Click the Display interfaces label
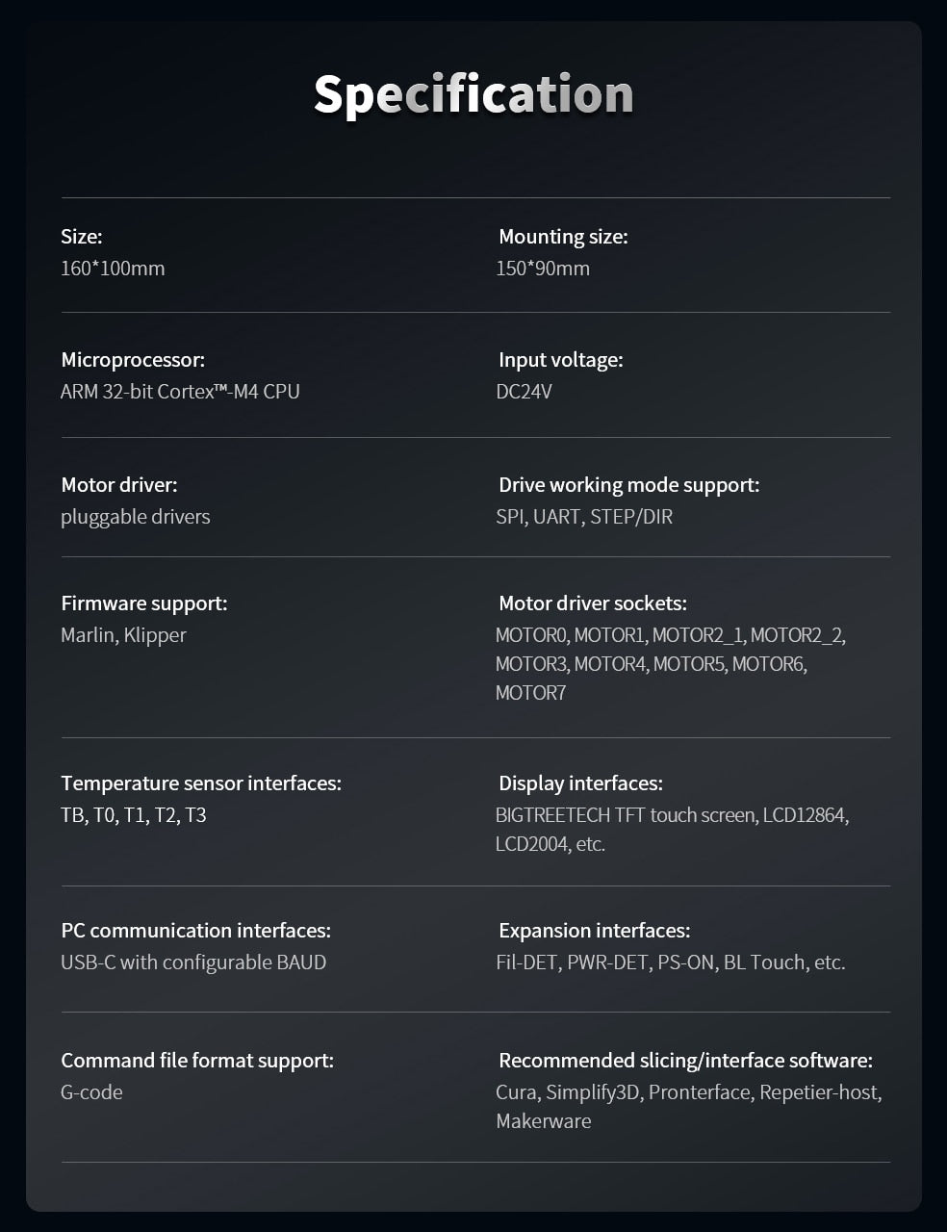Viewport: 947px width, 1232px height. [x=580, y=783]
